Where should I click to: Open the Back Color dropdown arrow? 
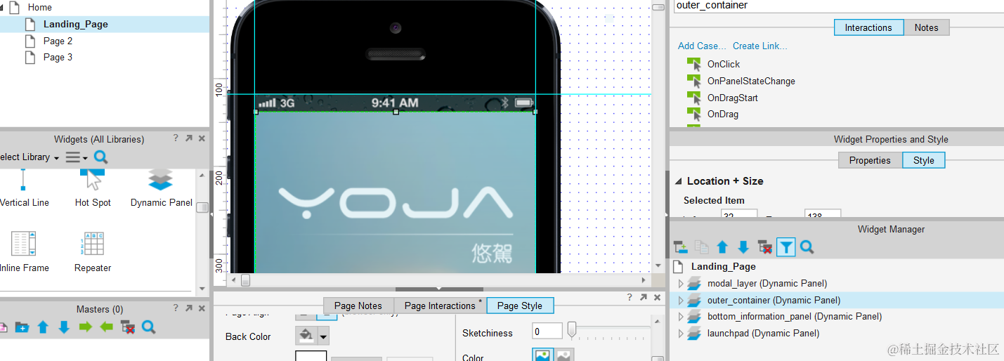tap(324, 336)
